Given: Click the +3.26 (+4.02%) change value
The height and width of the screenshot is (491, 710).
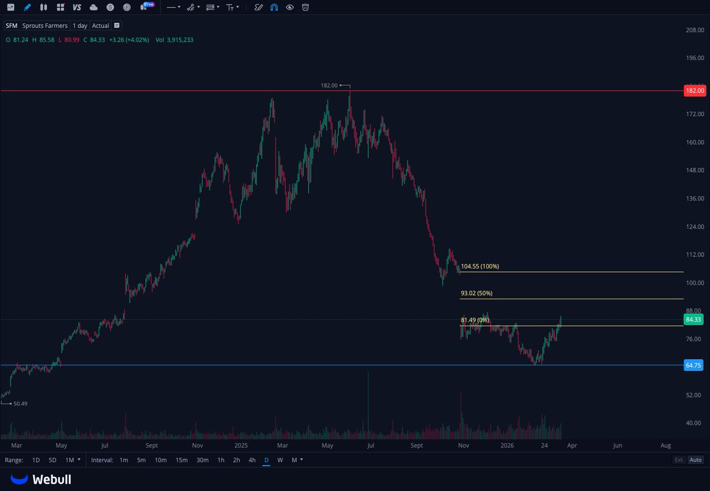Looking at the screenshot, I should [x=130, y=40].
